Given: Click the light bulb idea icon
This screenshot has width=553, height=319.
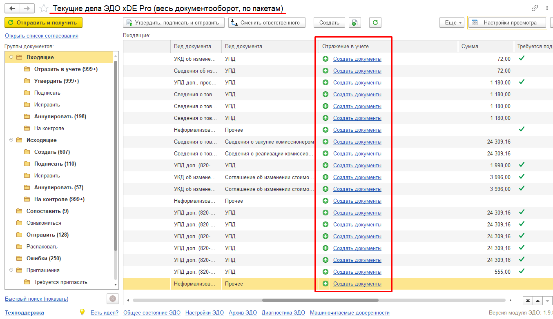Looking at the screenshot, I should click(82, 312).
